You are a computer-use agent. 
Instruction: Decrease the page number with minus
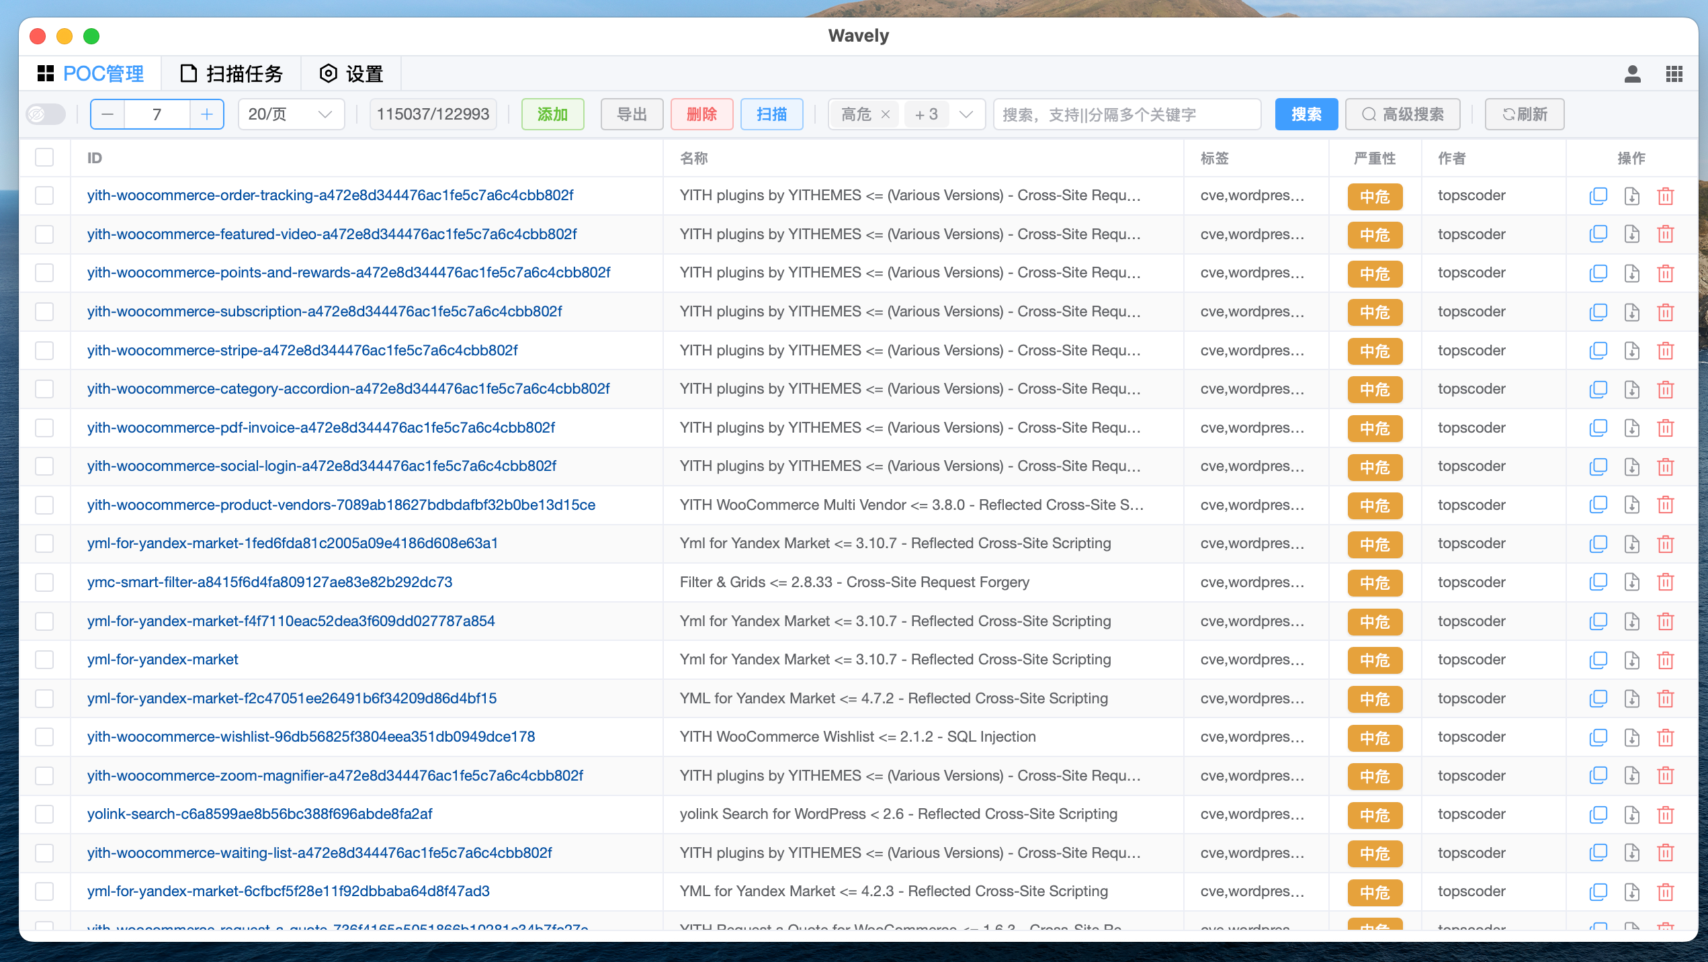coord(108,114)
